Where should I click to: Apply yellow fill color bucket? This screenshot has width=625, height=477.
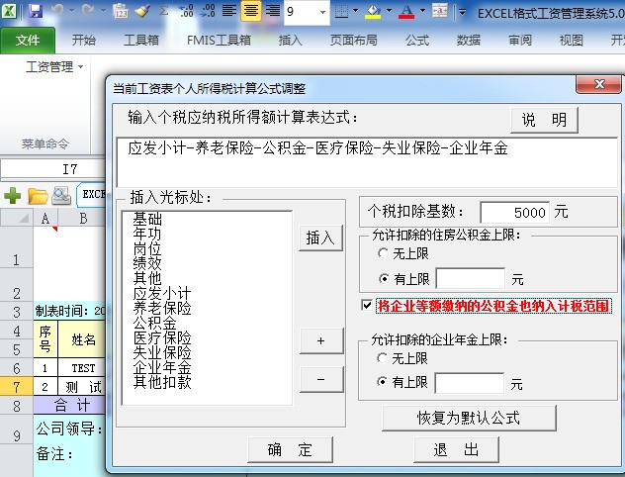(x=373, y=11)
